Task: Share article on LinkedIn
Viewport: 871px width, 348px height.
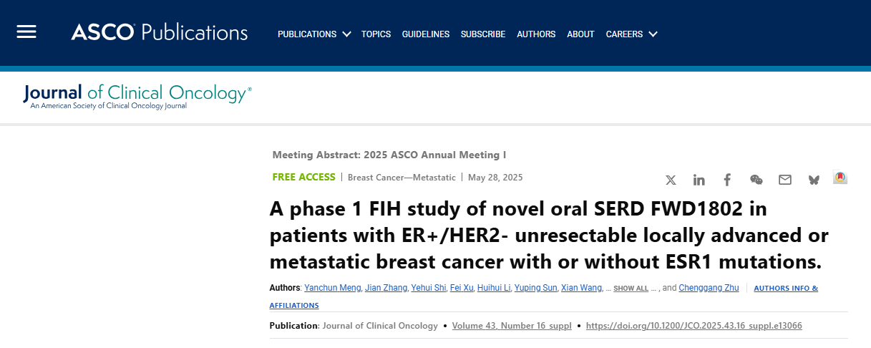Action: [x=699, y=180]
